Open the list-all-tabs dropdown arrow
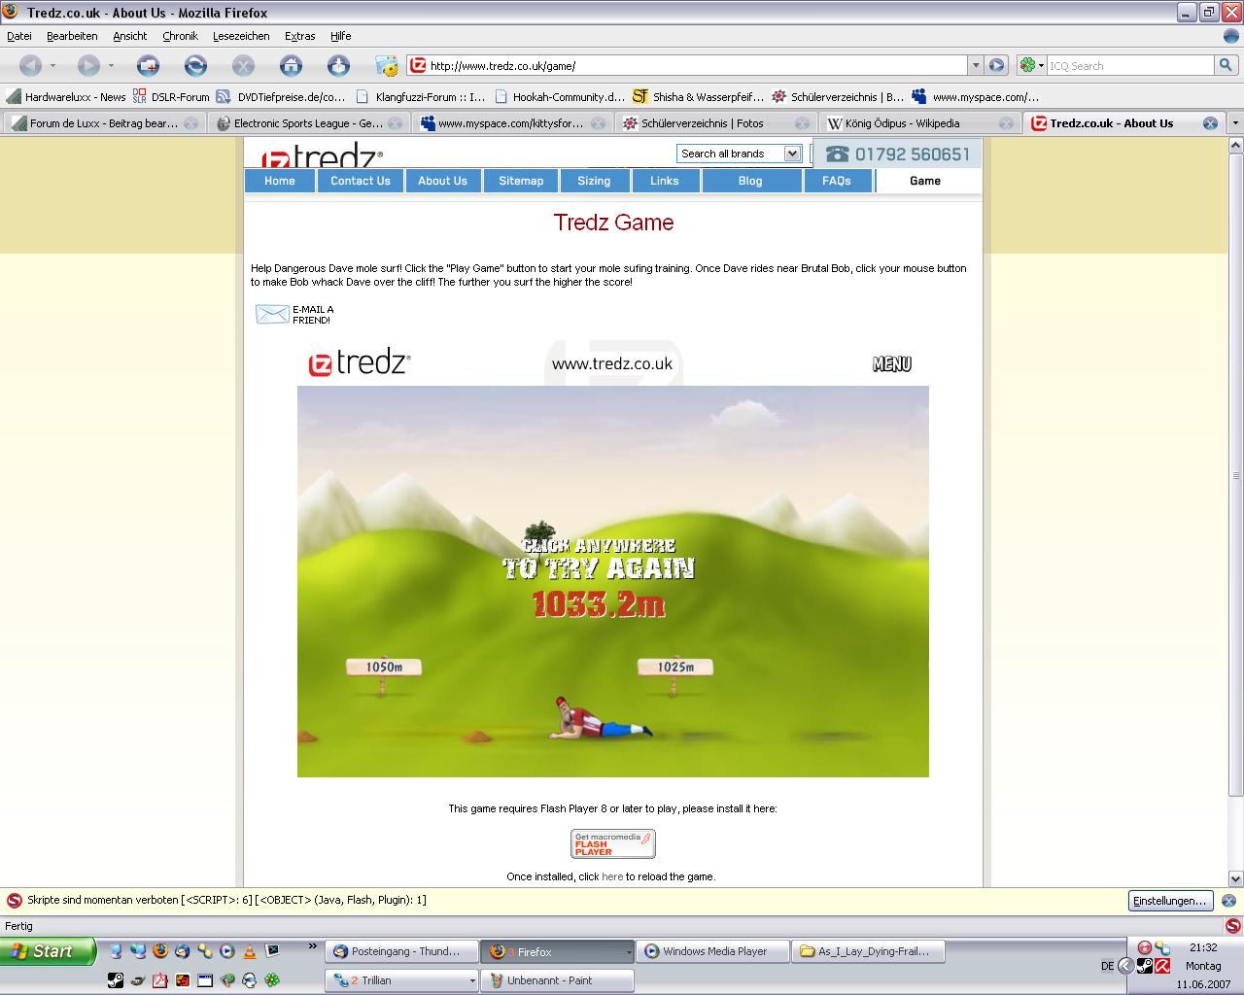This screenshot has width=1244, height=995. pos(1235,123)
